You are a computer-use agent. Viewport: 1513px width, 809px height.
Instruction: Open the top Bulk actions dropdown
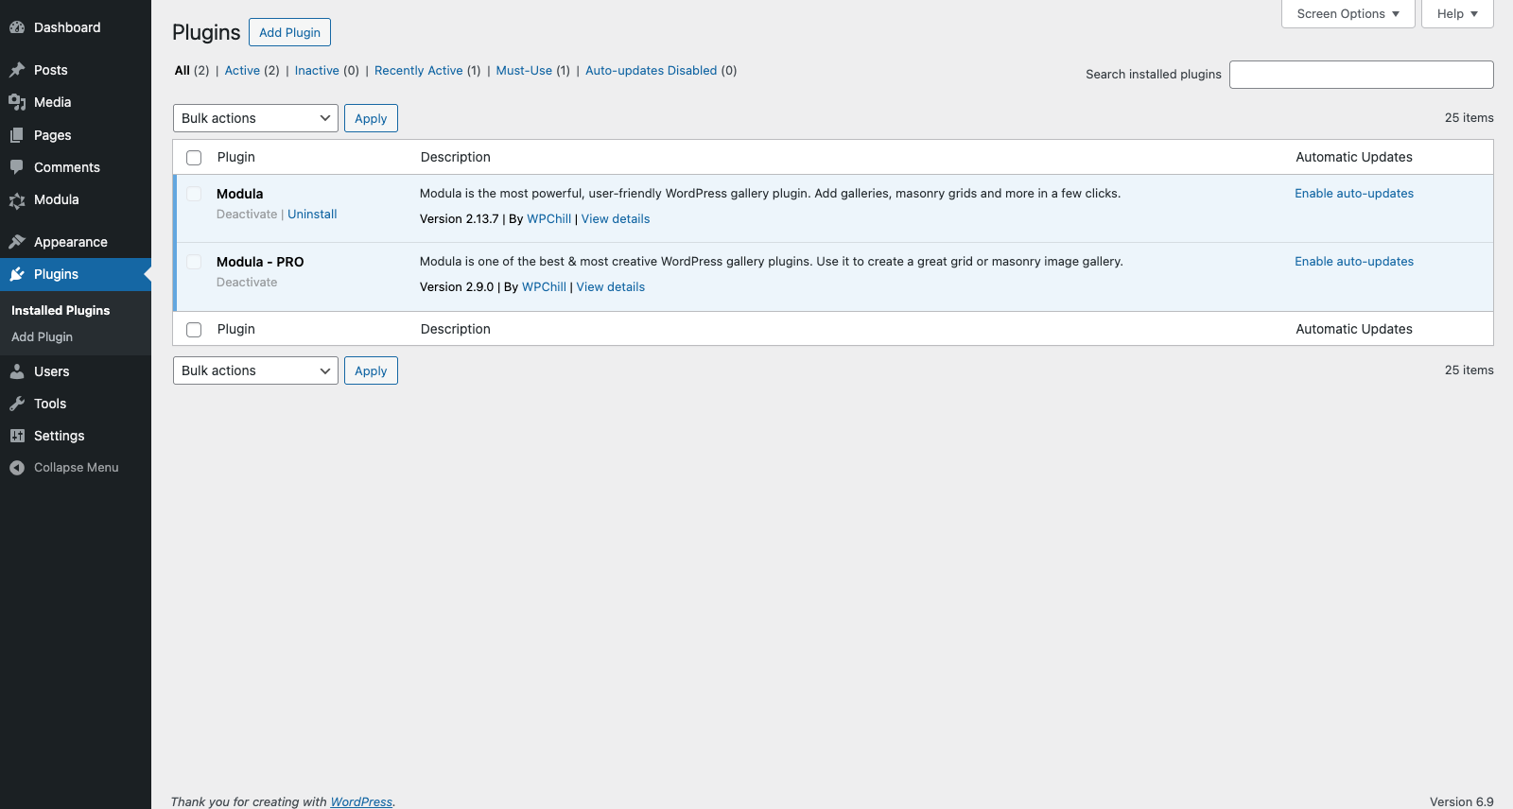255,118
